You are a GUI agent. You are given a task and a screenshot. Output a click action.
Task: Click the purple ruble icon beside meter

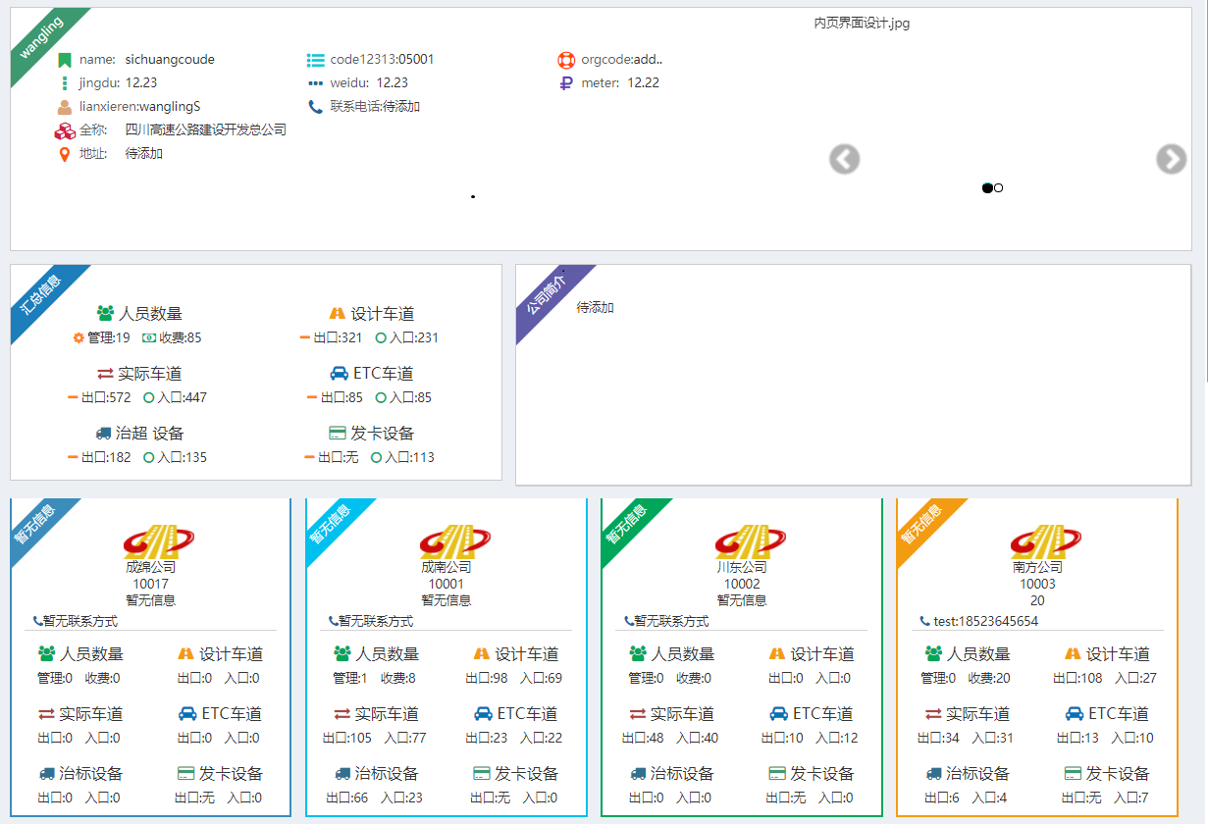point(565,83)
